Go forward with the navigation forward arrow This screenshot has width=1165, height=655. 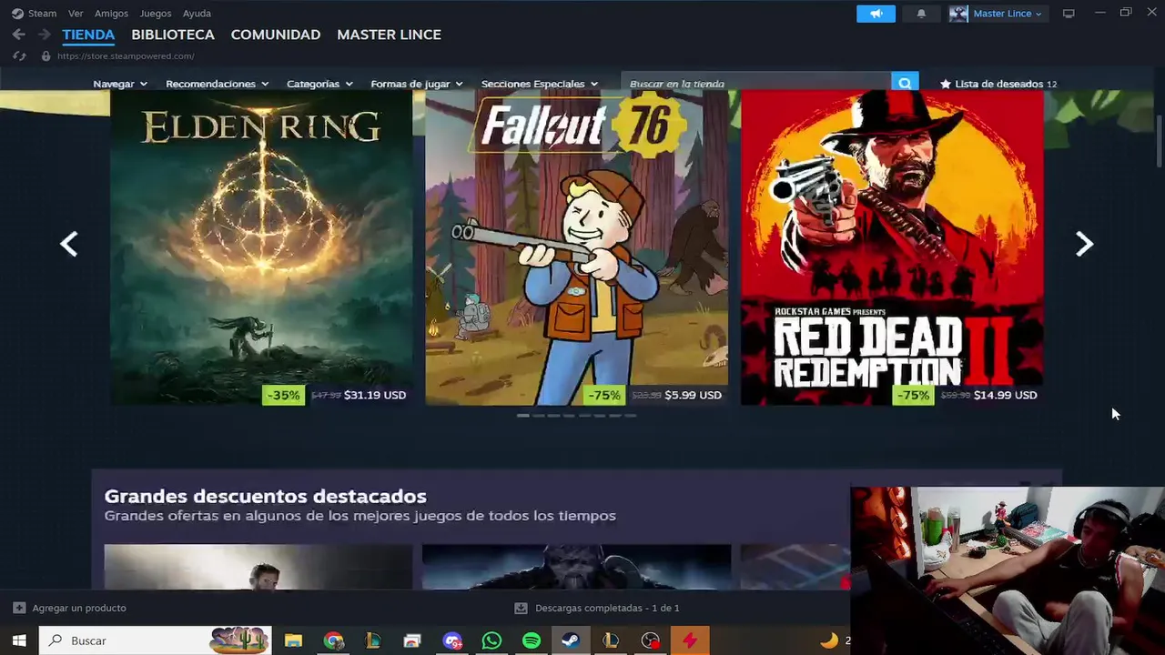[44, 35]
